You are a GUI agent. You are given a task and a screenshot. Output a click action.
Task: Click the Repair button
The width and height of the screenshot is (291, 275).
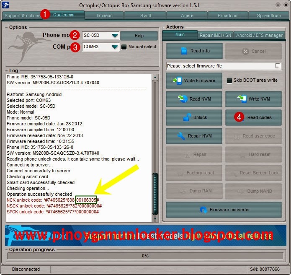(194, 154)
